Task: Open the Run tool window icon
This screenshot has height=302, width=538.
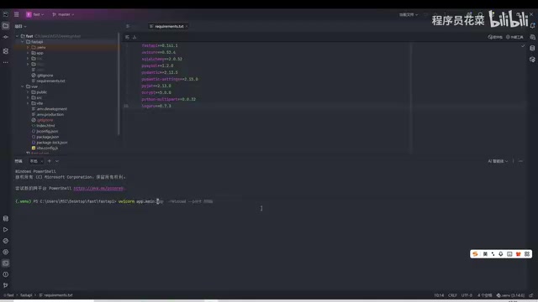Action: click(6, 230)
